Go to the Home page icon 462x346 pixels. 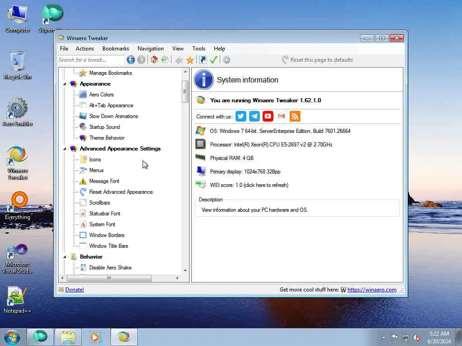pyautogui.click(x=154, y=60)
